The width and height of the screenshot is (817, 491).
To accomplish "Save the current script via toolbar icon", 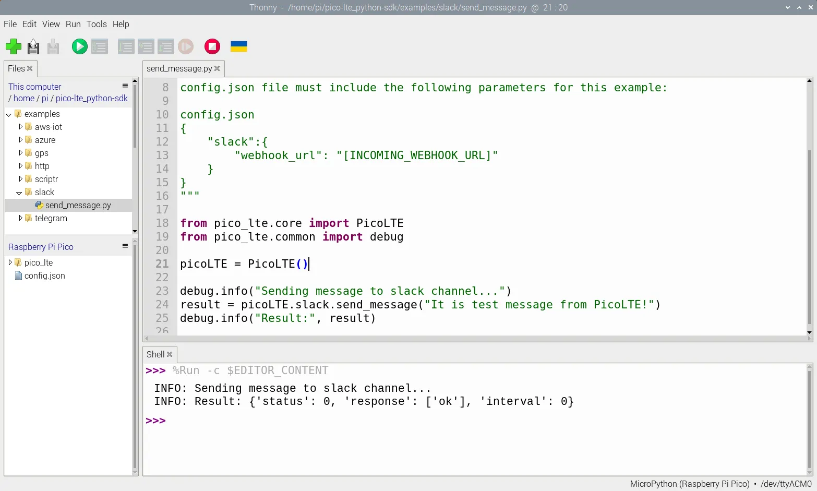I will pyautogui.click(x=53, y=46).
